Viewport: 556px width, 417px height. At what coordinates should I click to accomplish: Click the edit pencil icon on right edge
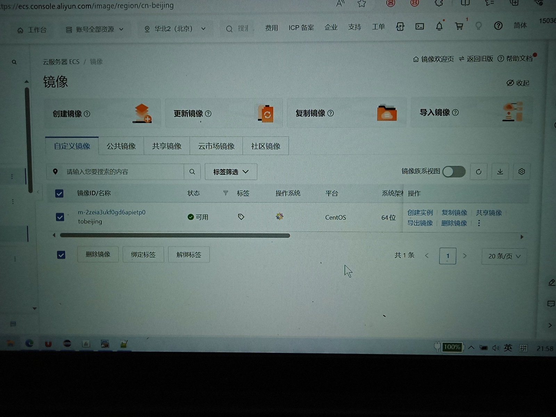[551, 282]
